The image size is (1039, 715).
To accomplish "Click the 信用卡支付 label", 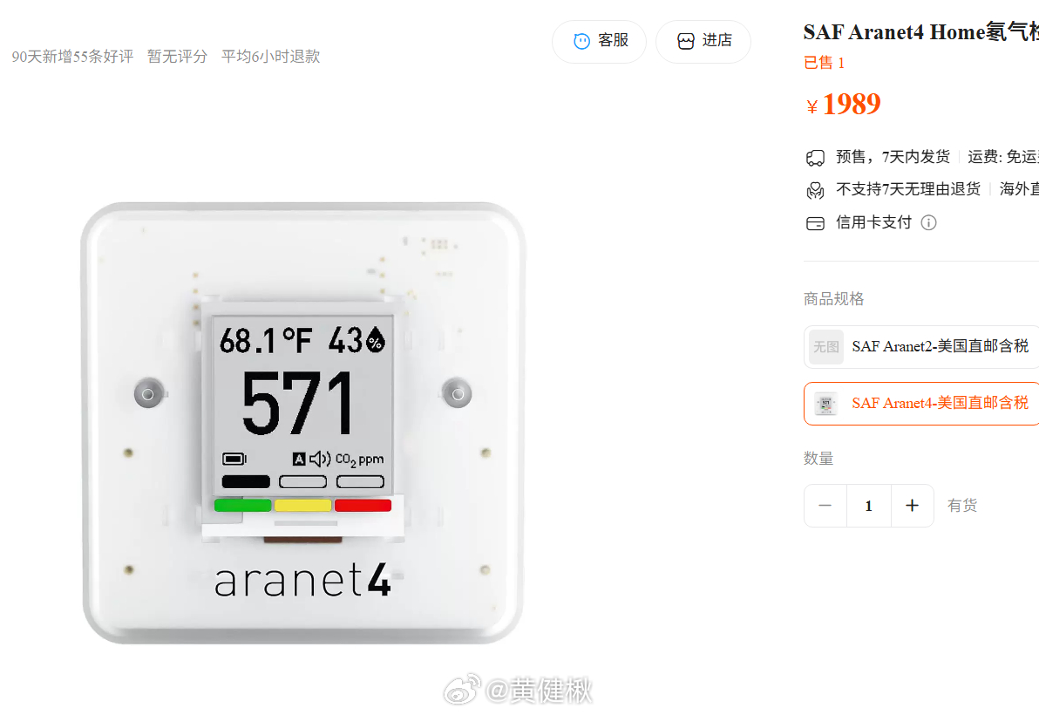I will [x=873, y=222].
